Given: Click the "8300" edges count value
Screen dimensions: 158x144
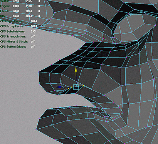Looking at the screenshot, I should (x=16, y=6).
